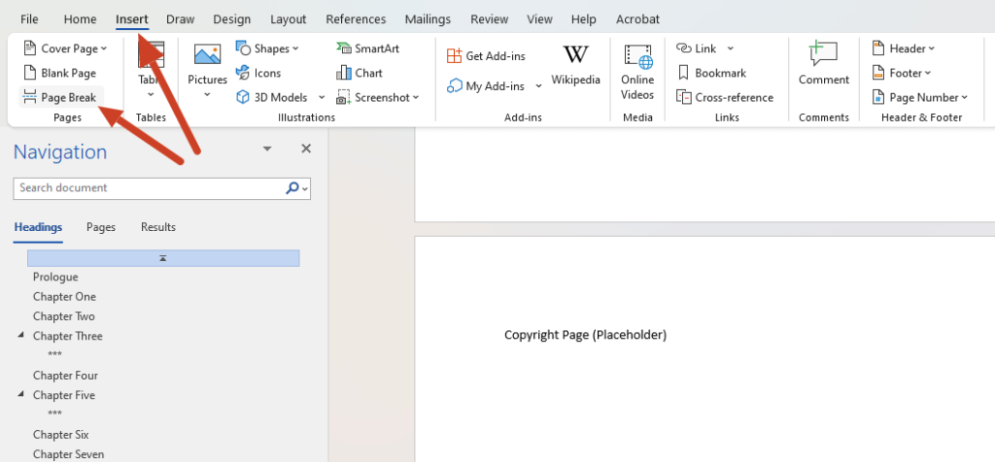Go to the Chapter Four heading

65,376
